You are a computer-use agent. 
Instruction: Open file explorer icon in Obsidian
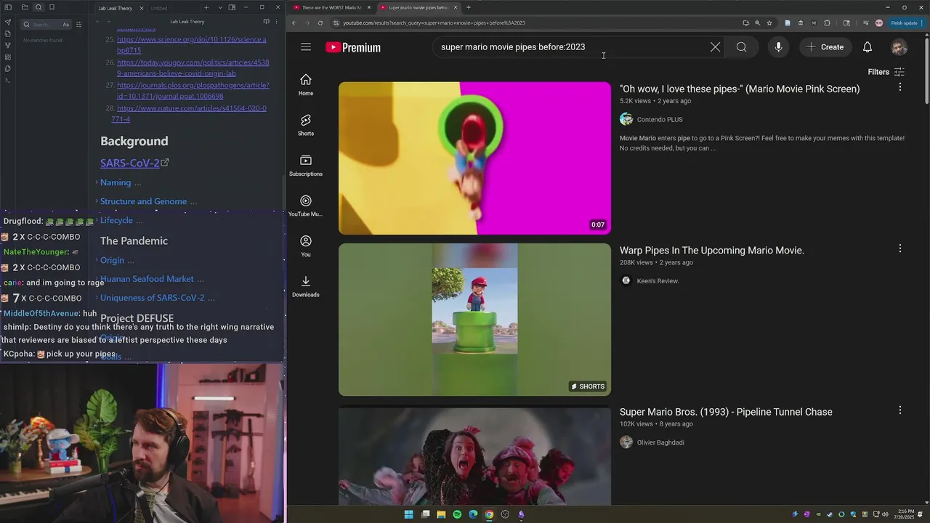coord(25,7)
